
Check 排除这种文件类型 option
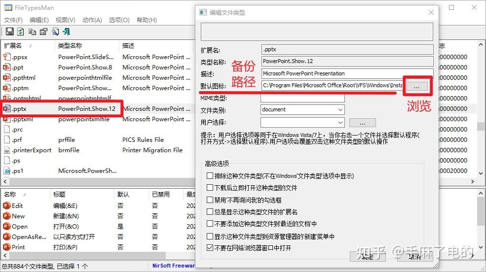[x=210, y=176]
